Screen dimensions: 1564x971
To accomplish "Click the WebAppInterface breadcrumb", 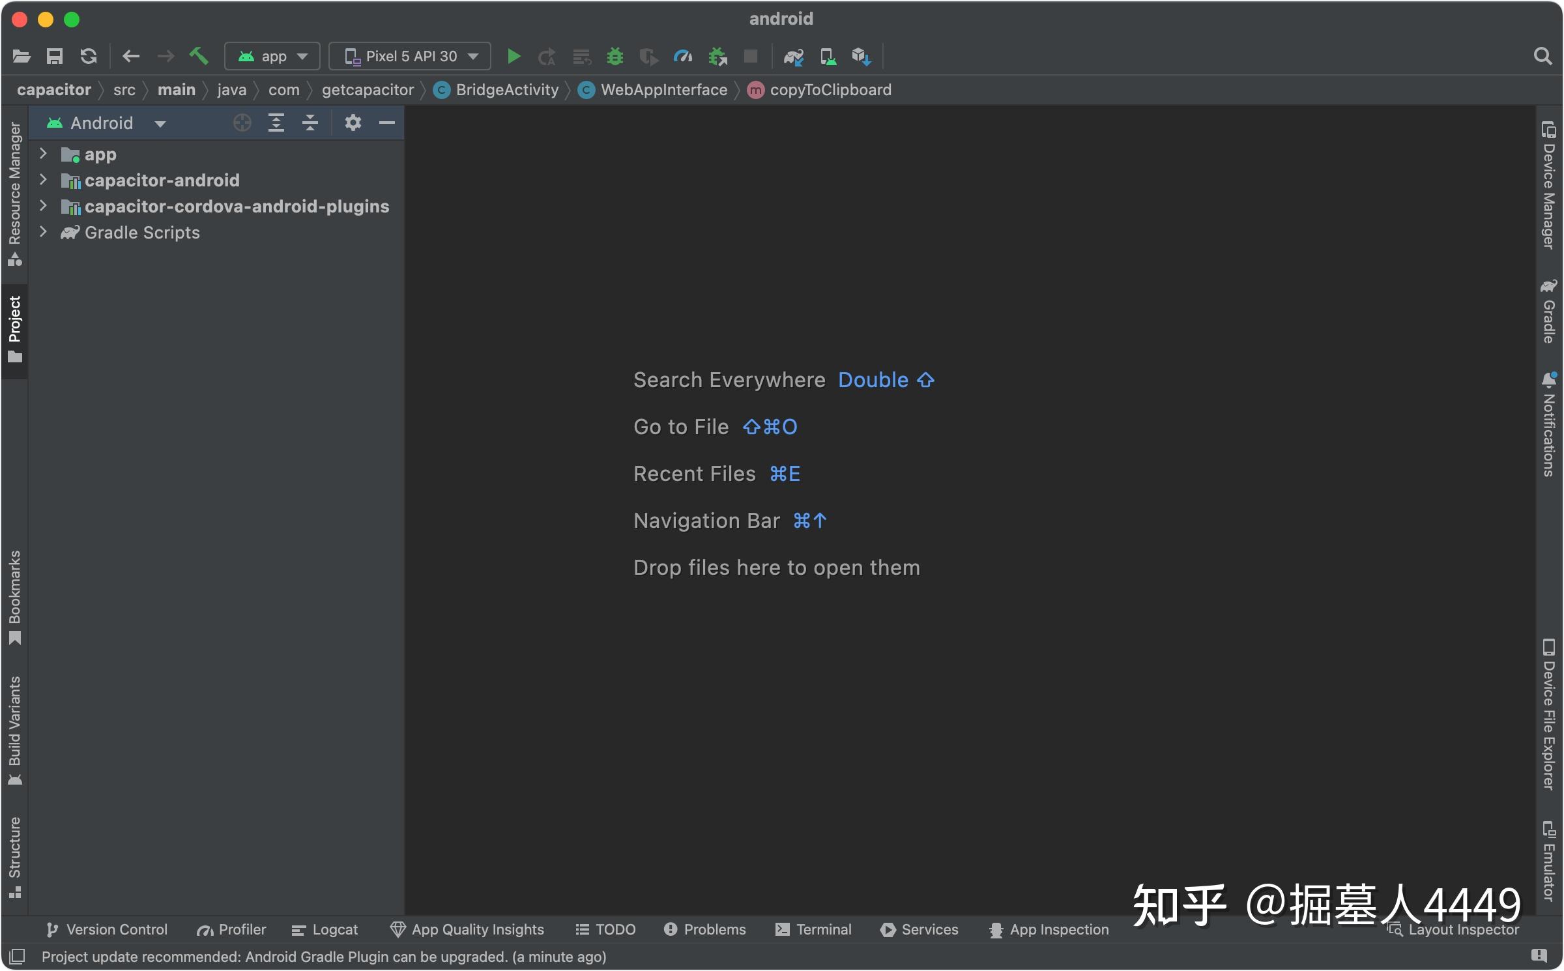I will click(x=663, y=90).
